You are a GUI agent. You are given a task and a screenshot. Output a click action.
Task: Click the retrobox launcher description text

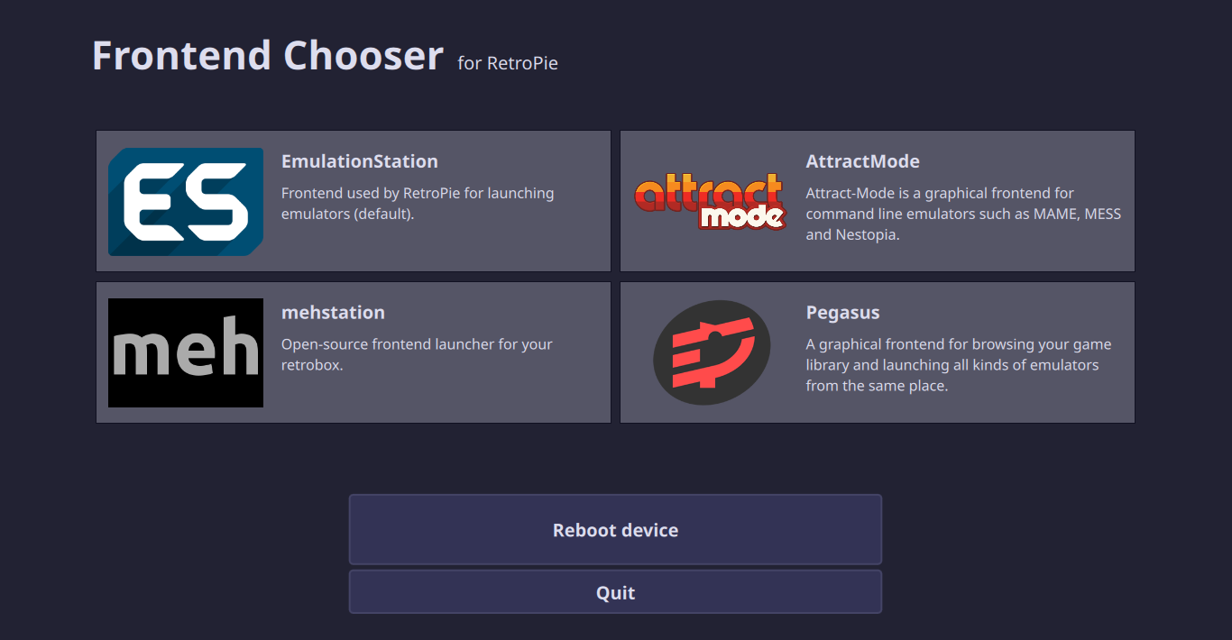click(417, 354)
